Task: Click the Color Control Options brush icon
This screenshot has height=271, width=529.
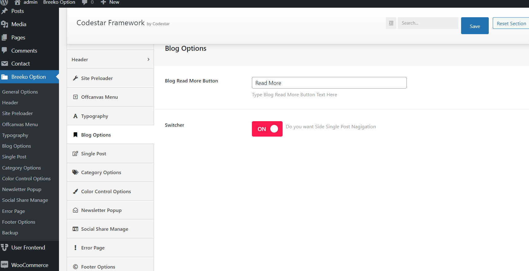Action: coord(75,191)
